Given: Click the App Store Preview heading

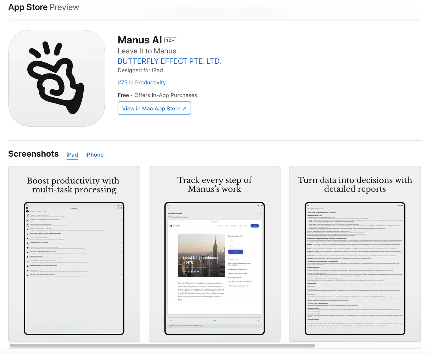Looking at the screenshot, I should (44, 7).
